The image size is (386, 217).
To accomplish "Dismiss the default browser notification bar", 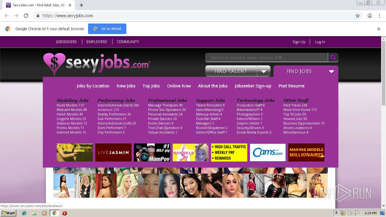I will [x=379, y=29].
